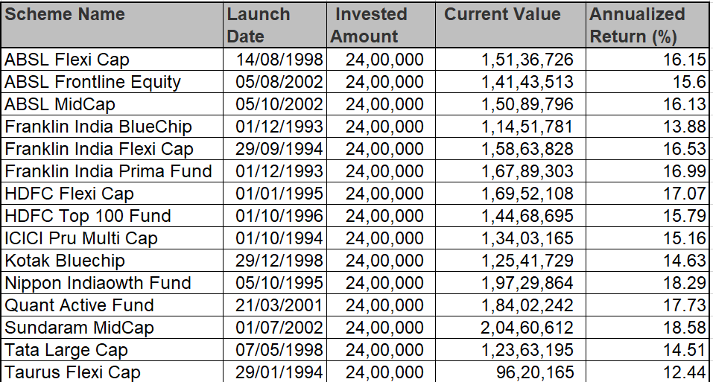Select the Annualized Return (%) header

[x=647, y=25]
